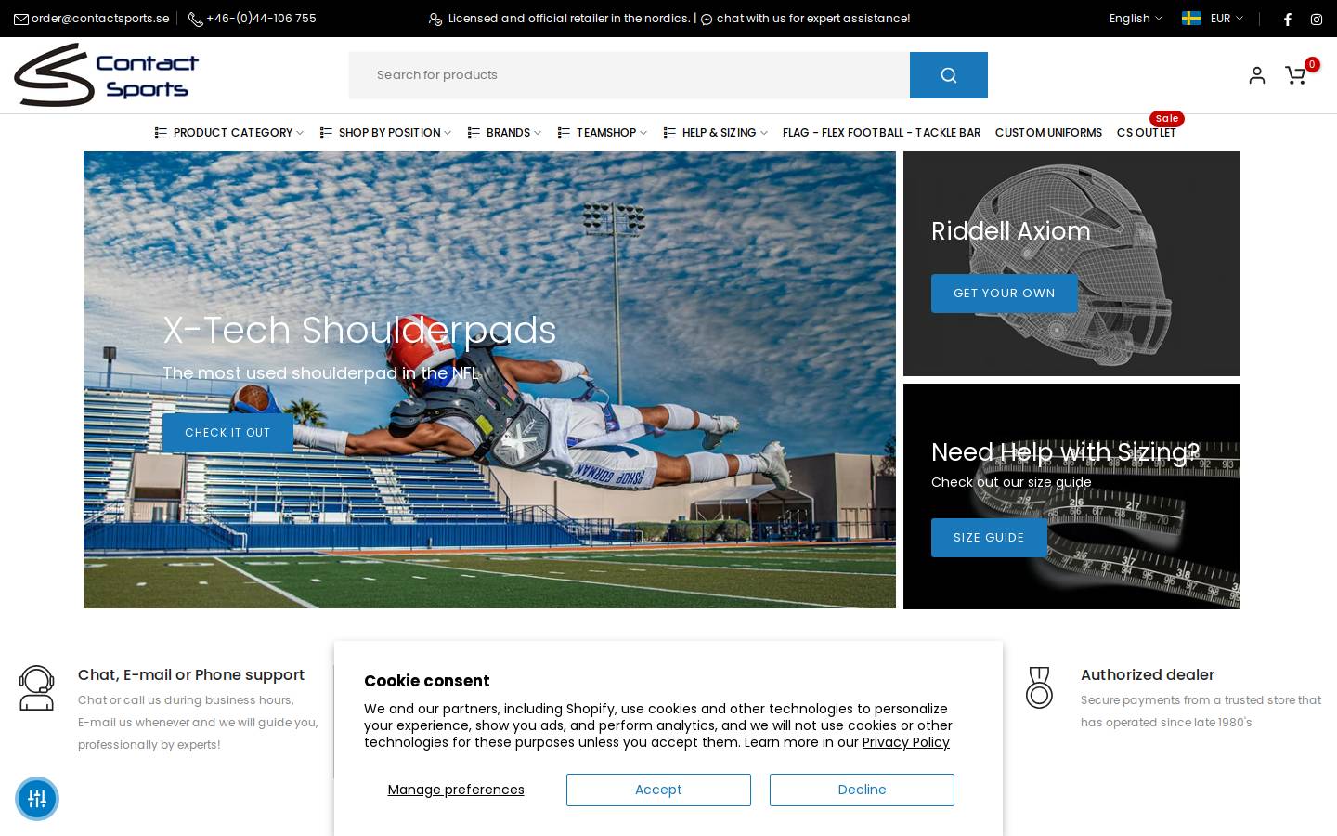
Task: Click the Check It Out button
Action: [227, 433]
